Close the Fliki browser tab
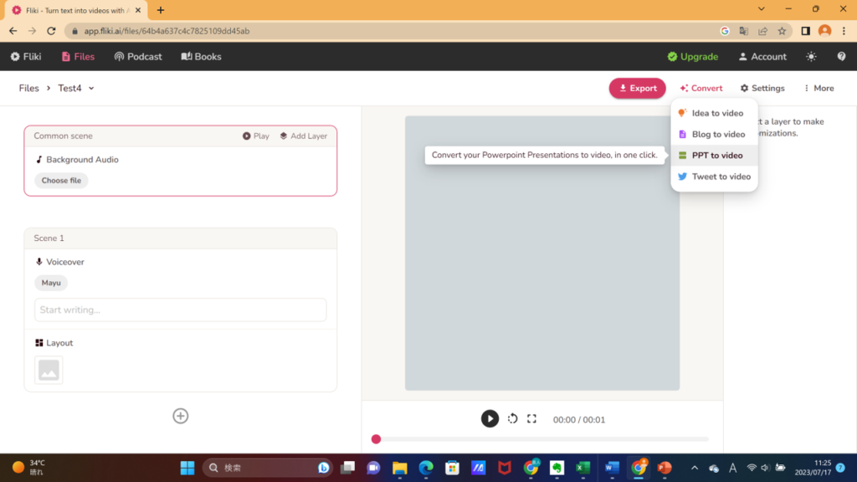This screenshot has width=857, height=482. [138, 10]
